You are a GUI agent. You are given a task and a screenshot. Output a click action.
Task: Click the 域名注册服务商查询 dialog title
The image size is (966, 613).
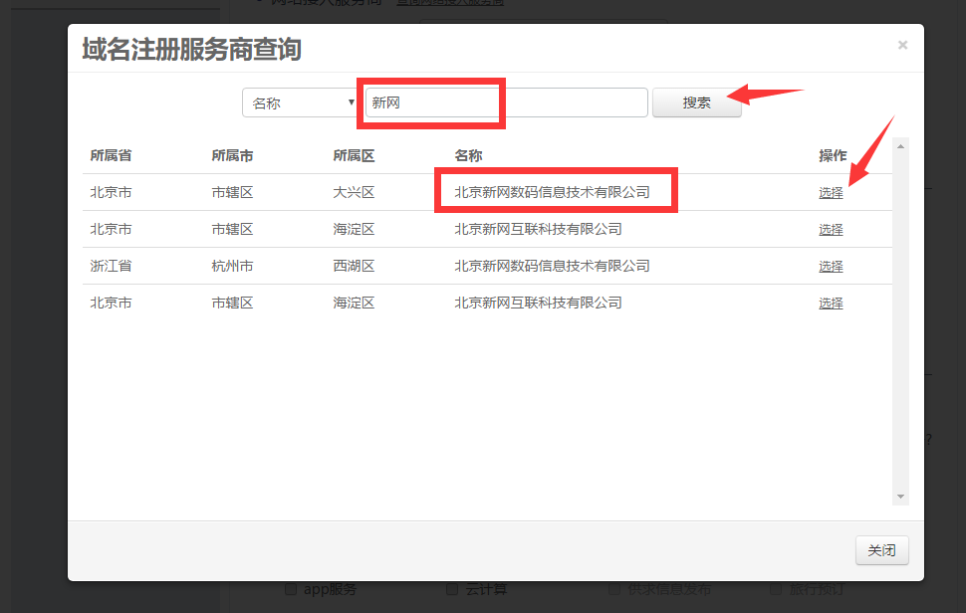point(191,49)
